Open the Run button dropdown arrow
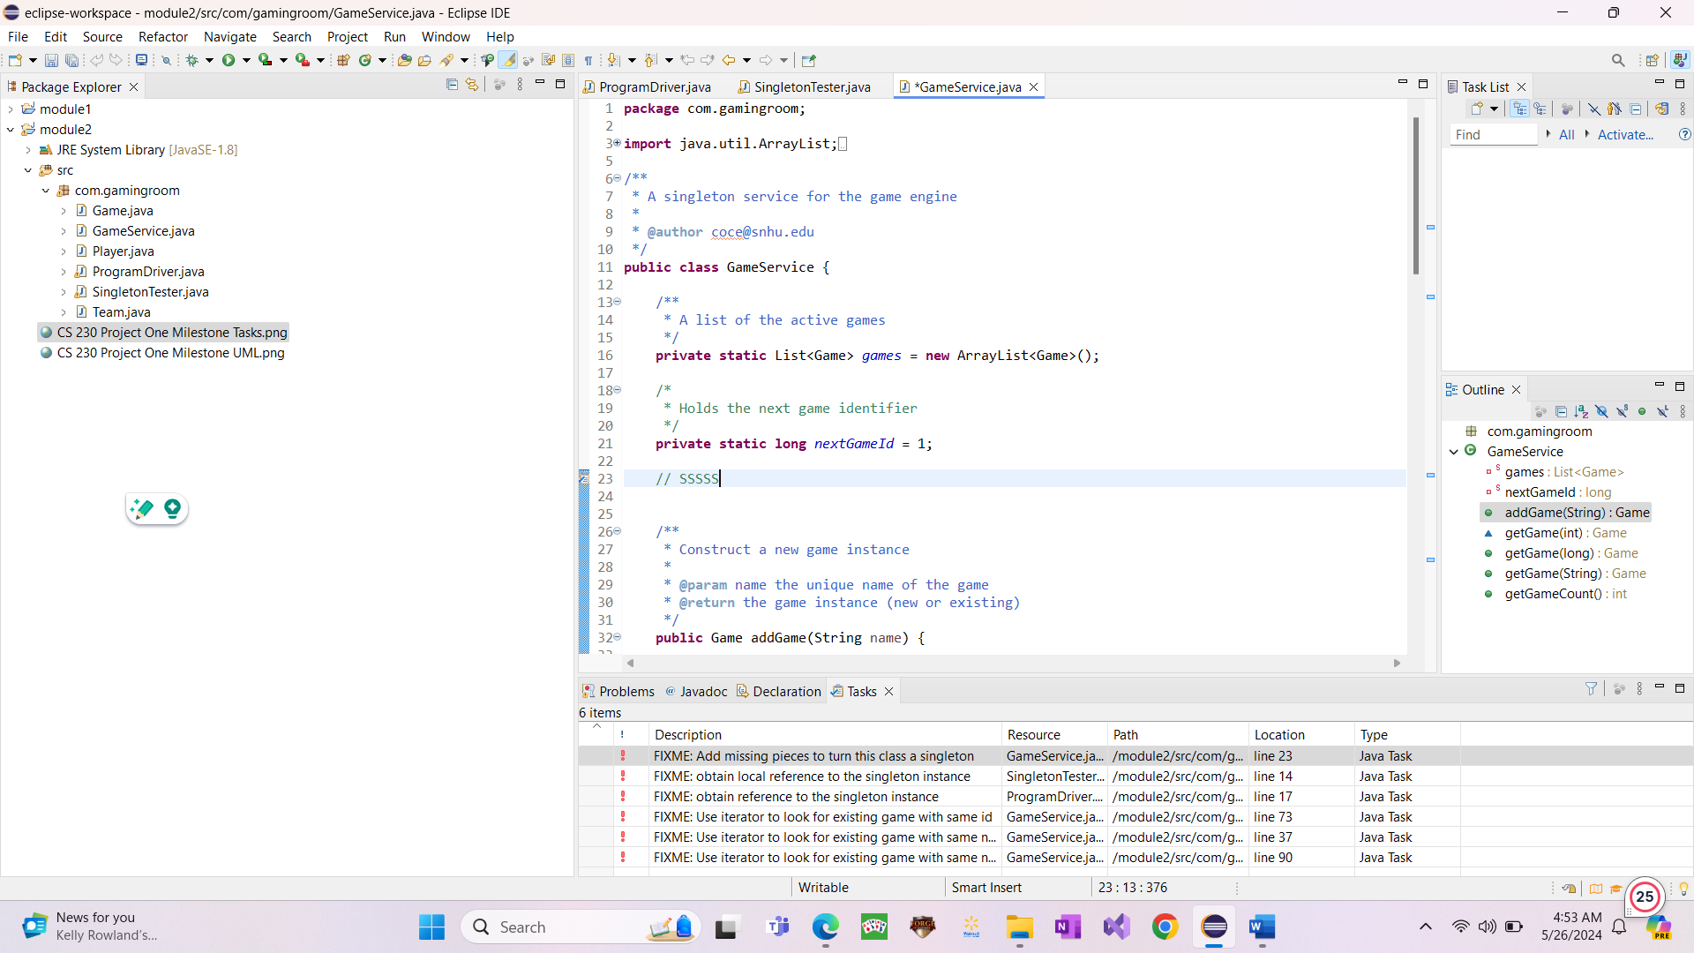This screenshot has width=1694, height=953. pos(246,60)
